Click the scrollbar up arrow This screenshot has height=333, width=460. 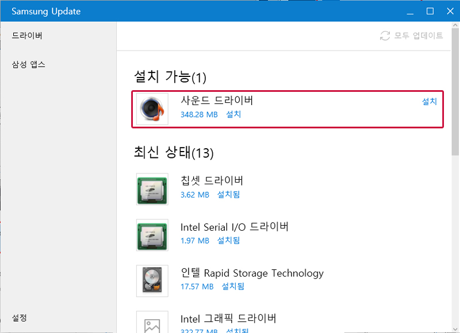(455, 25)
